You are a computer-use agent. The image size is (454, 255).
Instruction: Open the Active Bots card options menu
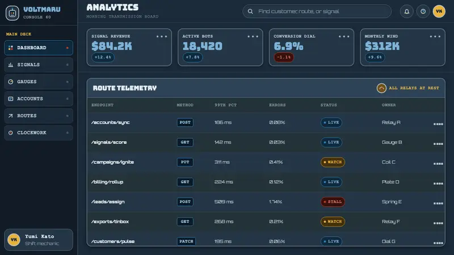click(253, 36)
